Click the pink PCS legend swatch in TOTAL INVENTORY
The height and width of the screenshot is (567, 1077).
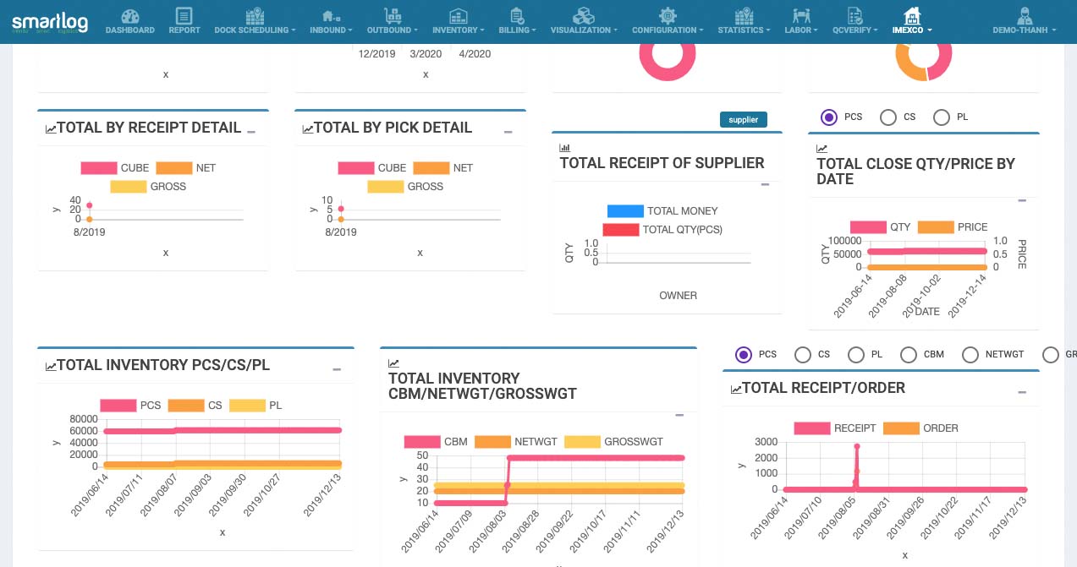click(x=118, y=406)
